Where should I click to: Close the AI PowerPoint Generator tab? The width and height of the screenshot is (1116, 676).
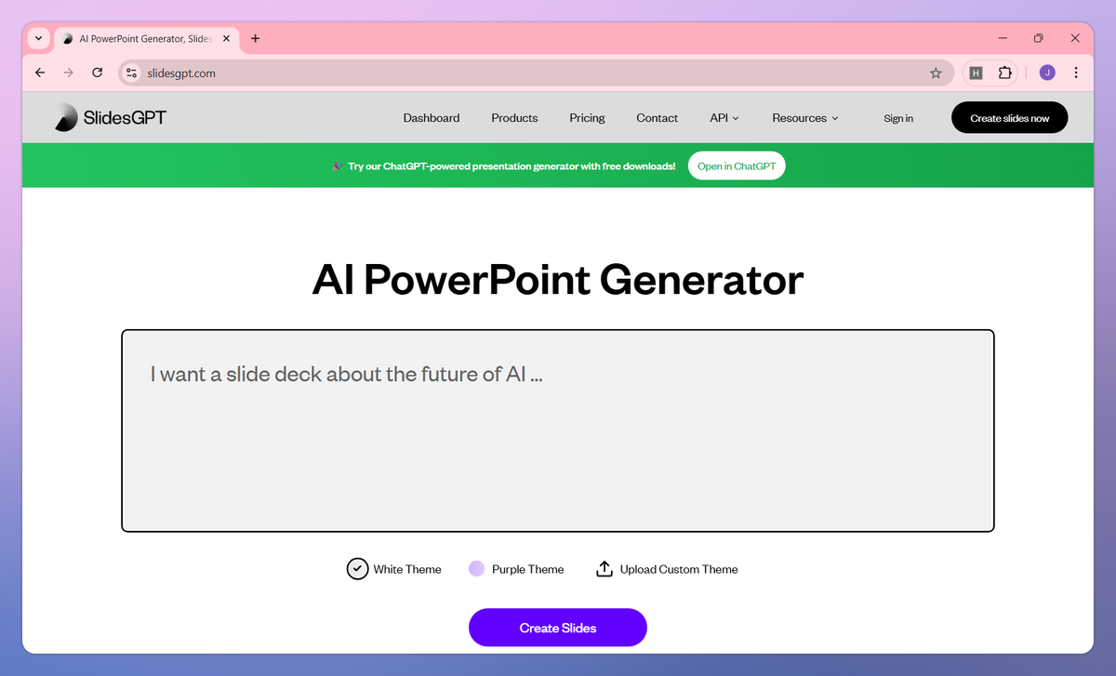[x=226, y=38]
